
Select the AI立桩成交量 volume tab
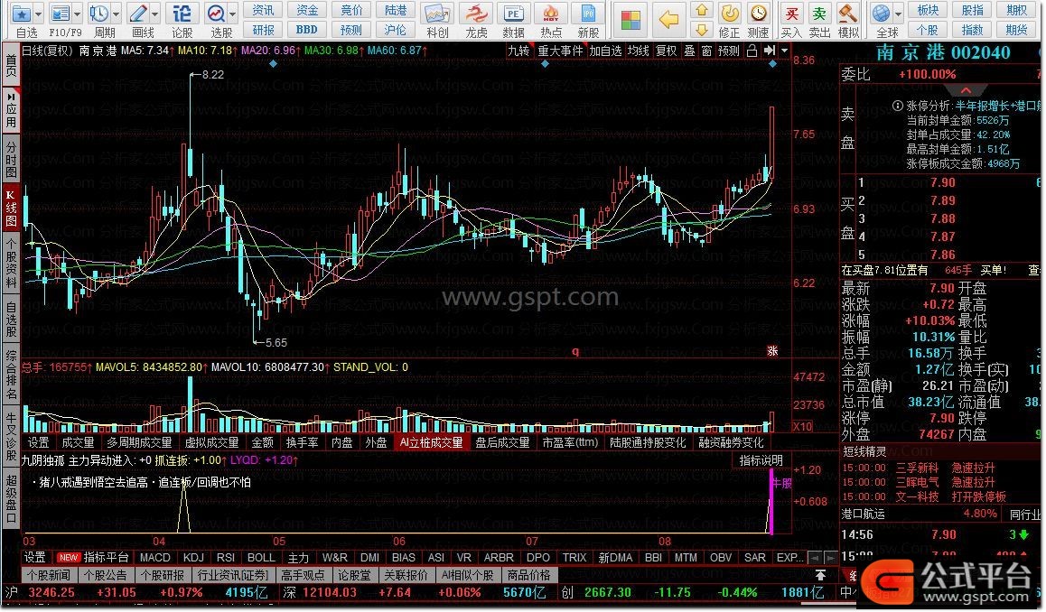[431, 442]
